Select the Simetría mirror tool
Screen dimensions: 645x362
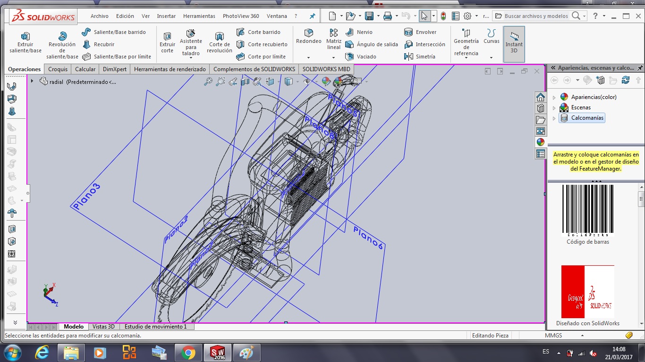420,57
